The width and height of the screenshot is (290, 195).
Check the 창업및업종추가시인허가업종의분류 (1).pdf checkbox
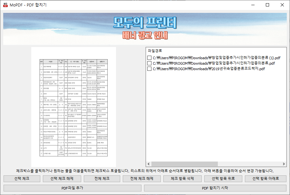coord(149,58)
